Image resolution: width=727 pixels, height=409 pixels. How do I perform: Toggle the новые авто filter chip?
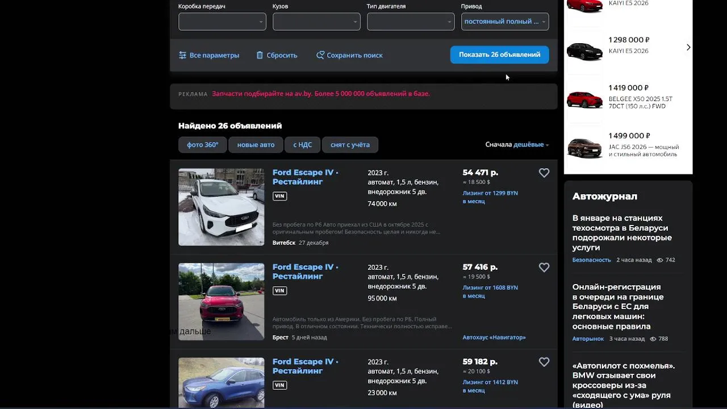(x=256, y=145)
